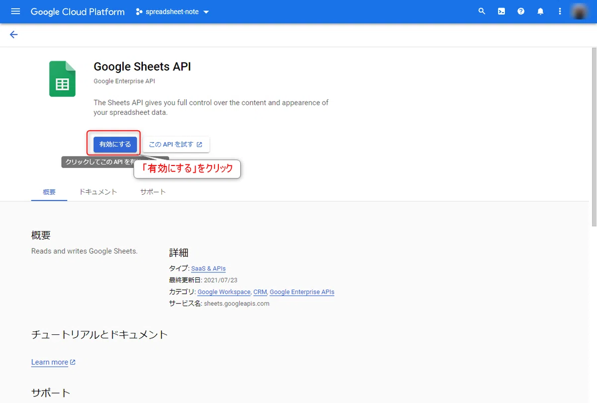Click the user account avatar
Viewport: 597px width, 403px height.
tap(579, 11)
